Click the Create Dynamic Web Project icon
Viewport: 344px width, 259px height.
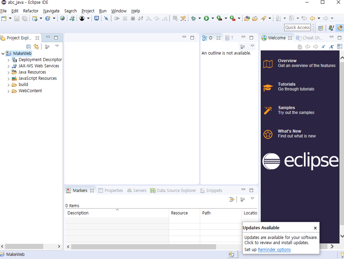click(x=35, y=18)
